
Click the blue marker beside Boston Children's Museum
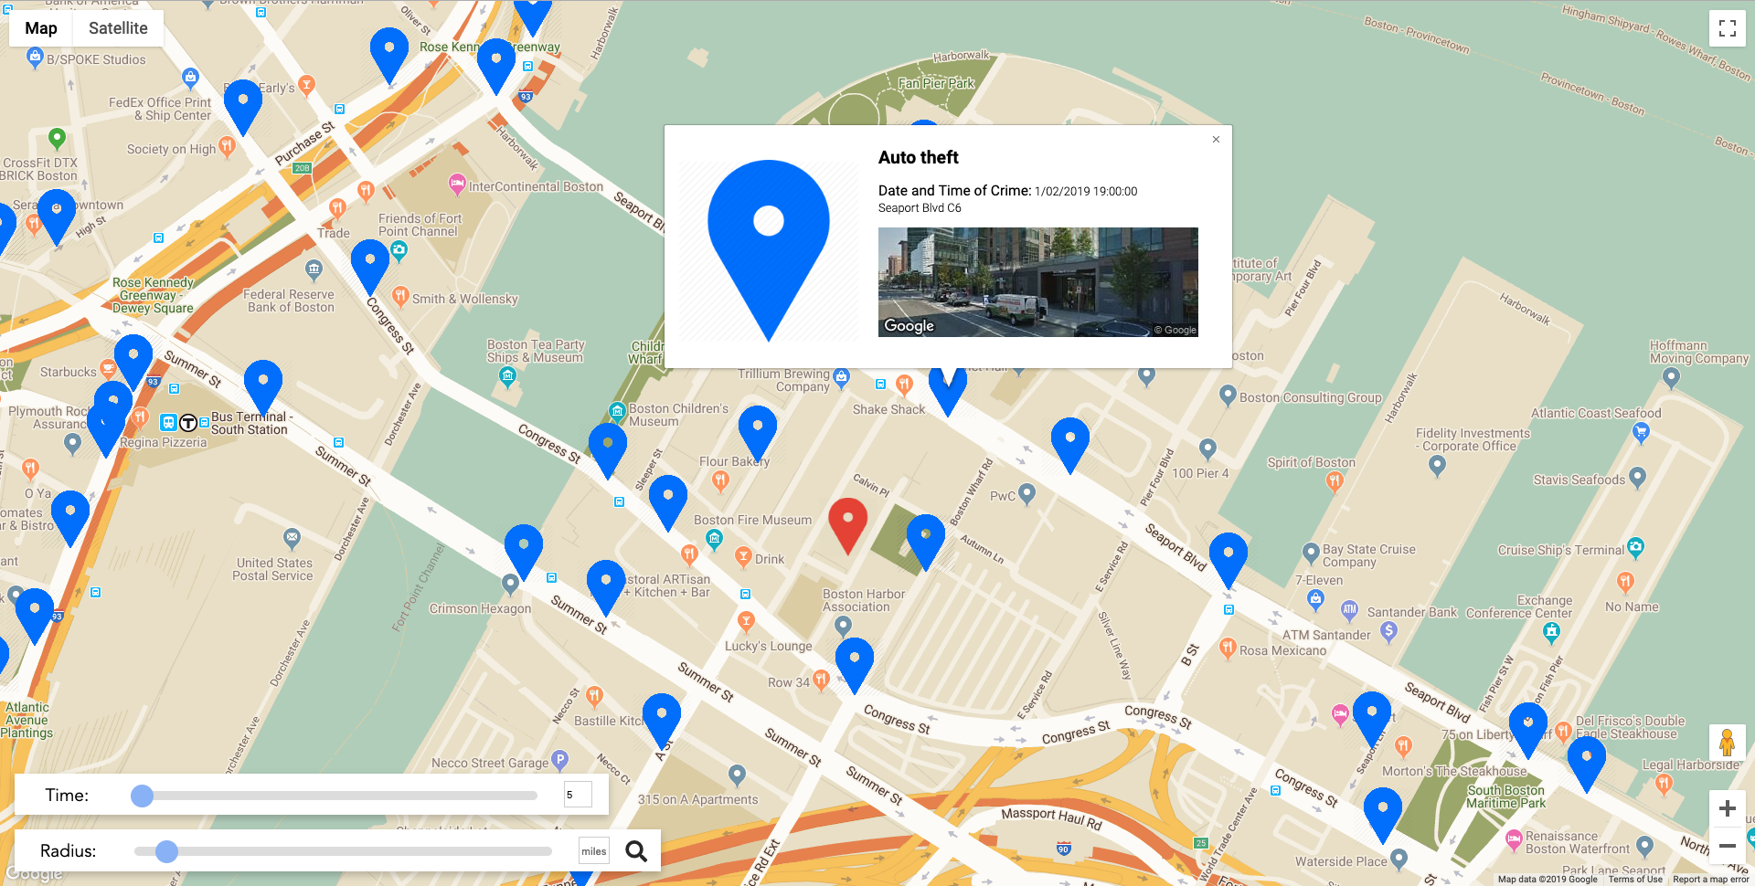(608, 450)
